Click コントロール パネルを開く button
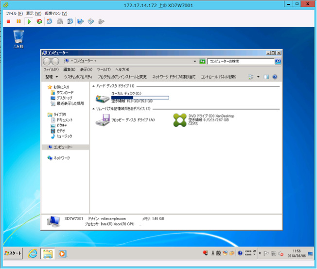 tap(218, 77)
